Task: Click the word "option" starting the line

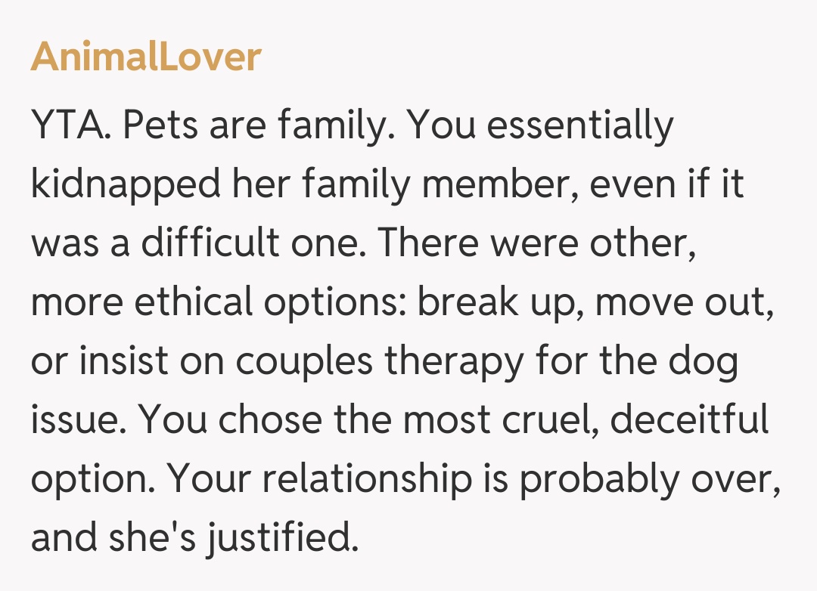Action: pos(91,478)
